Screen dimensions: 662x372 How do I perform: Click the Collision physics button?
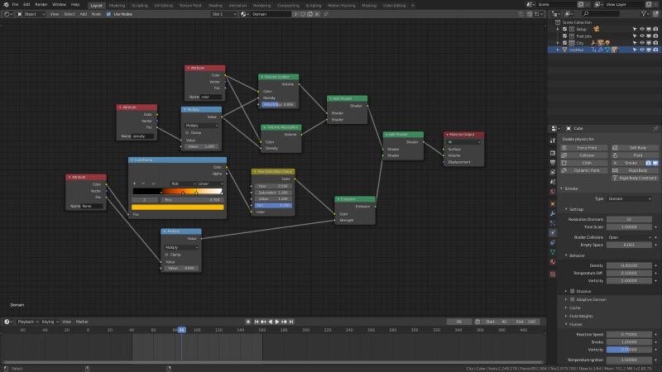pyautogui.click(x=584, y=155)
